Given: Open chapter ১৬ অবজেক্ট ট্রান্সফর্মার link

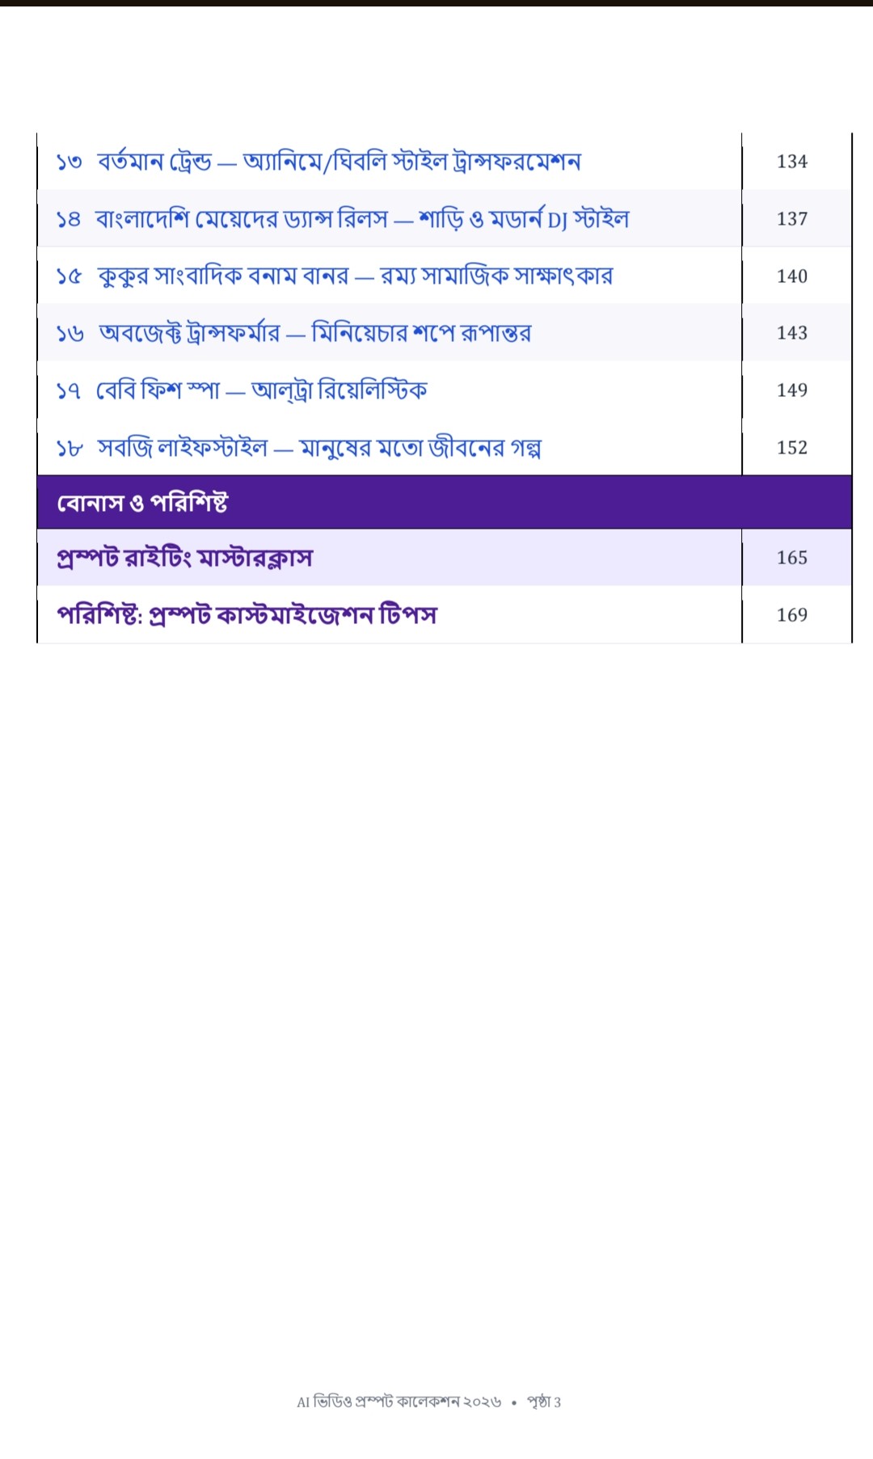Looking at the screenshot, I should [293, 333].
